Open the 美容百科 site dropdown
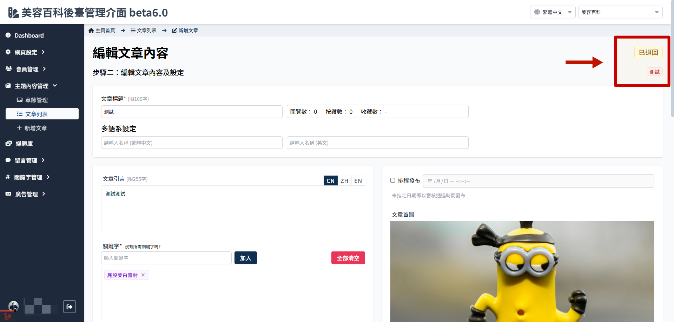674x322 pixels. point(620,12)
